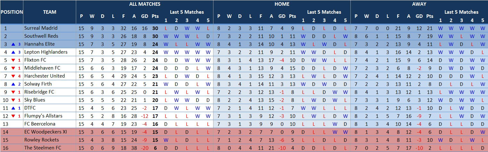Click the down arrow beside Sky Blues
Screen dimensions: 488x152
pyautogui.click(x=13, y=100)
